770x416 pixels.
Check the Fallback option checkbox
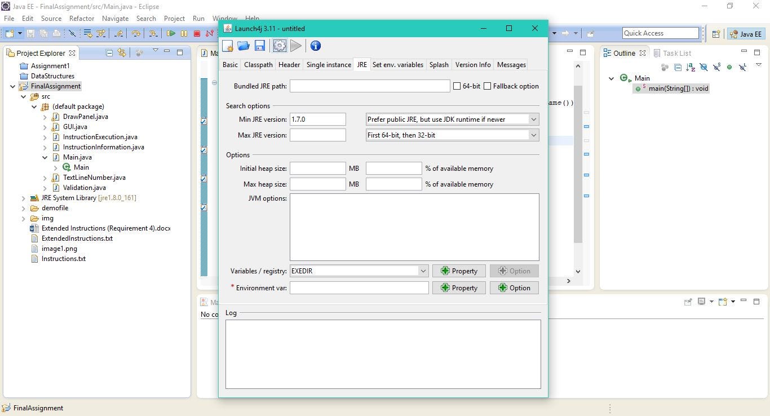tap(487, 86)
